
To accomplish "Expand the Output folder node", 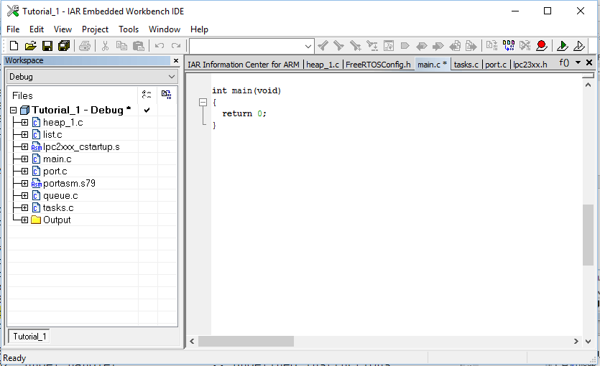I will point(24,220).
